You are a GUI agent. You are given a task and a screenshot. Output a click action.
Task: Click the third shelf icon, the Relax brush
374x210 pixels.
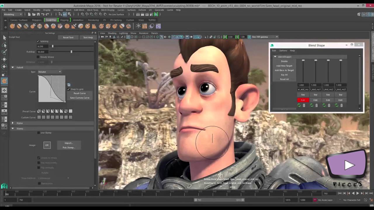click(x=26, y=26)
